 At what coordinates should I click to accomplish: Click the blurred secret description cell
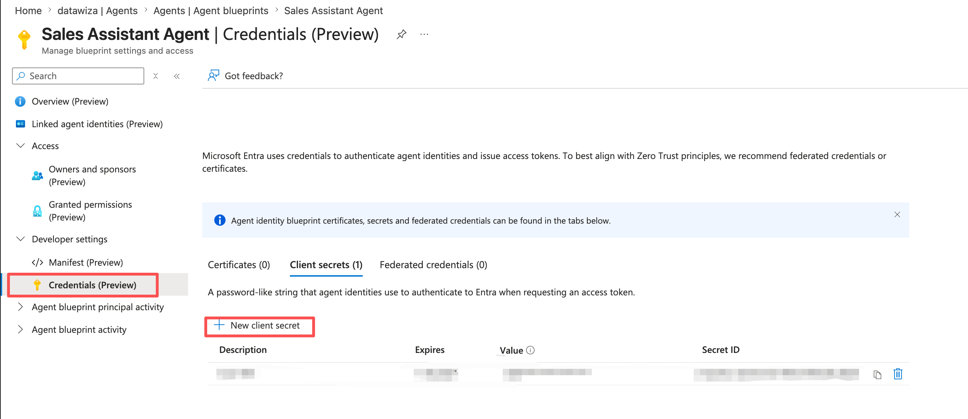[x=235, y=373]
